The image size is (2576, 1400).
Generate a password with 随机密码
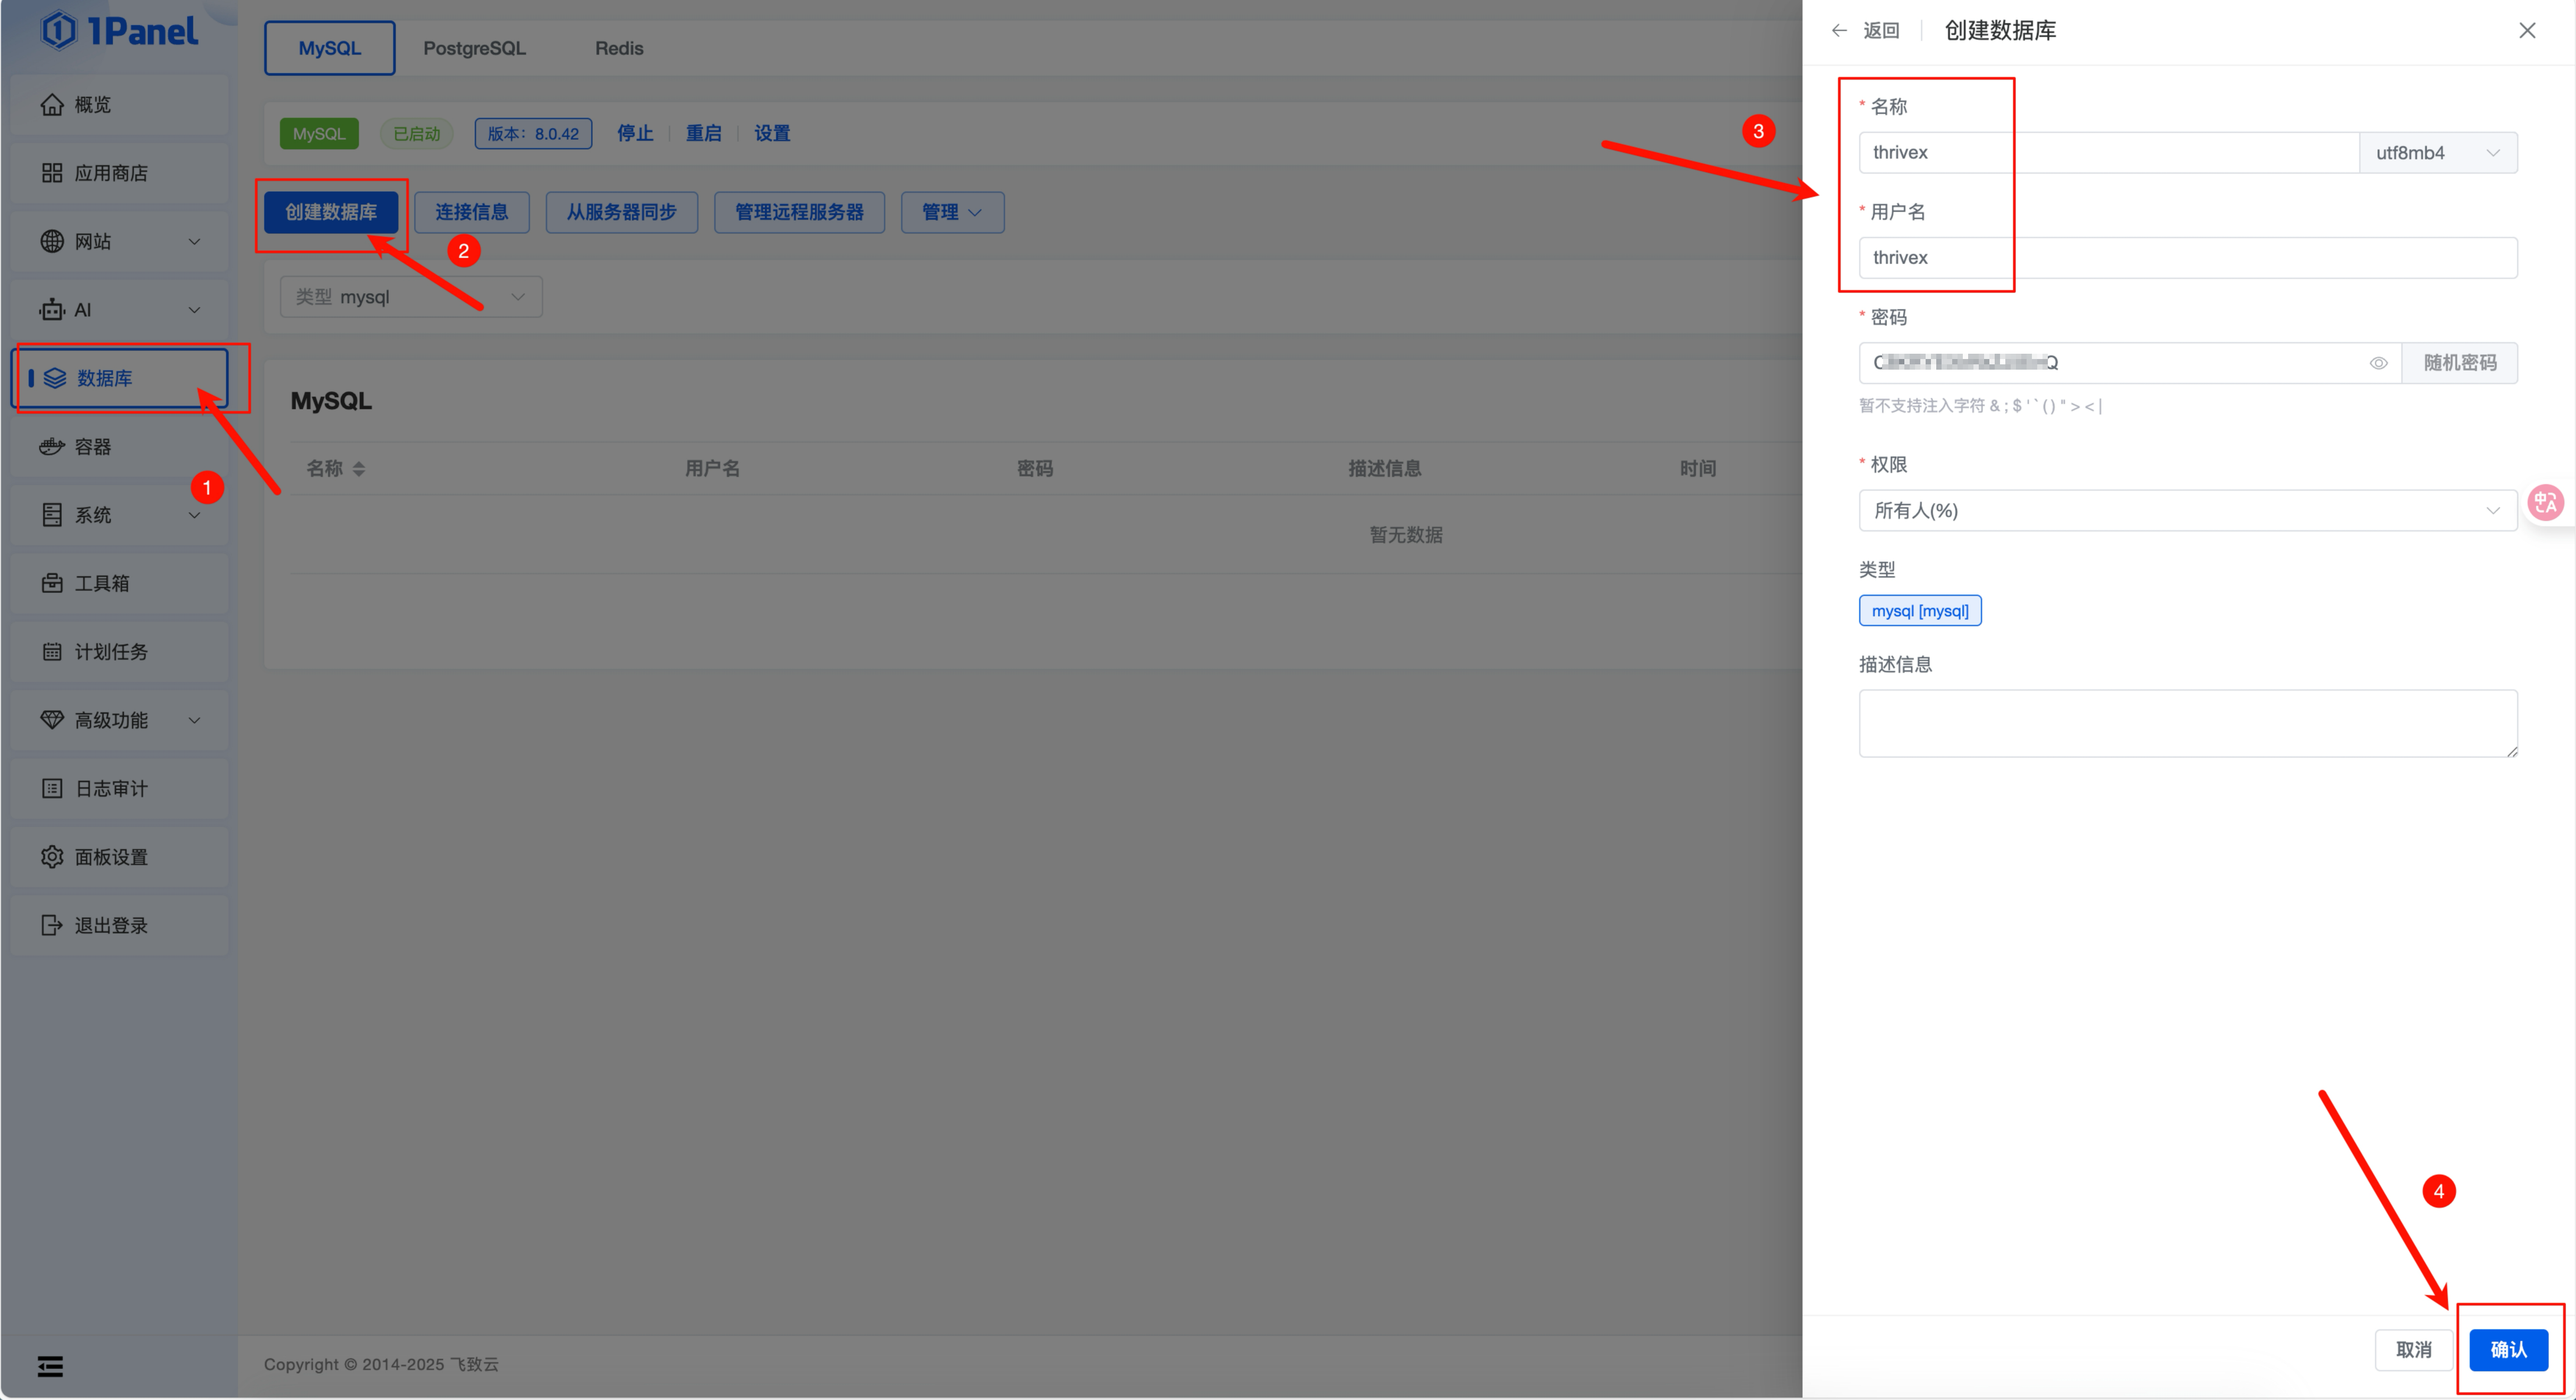click(2460, 363)
